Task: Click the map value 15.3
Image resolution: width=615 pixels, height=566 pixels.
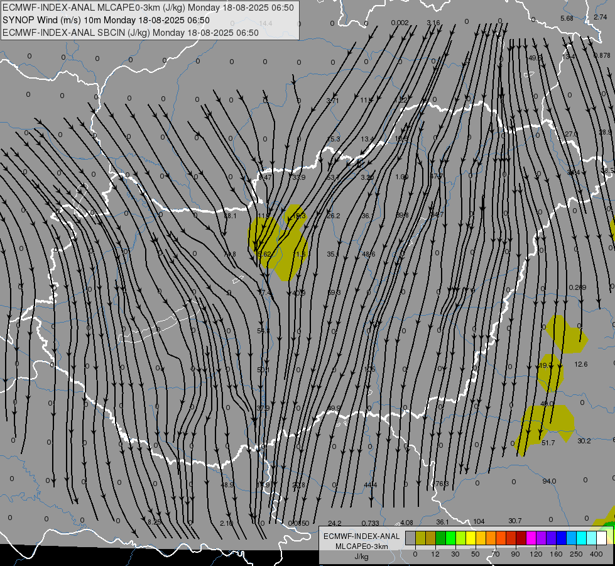Action: (334, 139)
